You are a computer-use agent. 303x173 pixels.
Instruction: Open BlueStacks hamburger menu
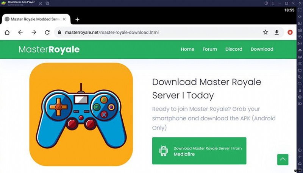click(273, 3)
